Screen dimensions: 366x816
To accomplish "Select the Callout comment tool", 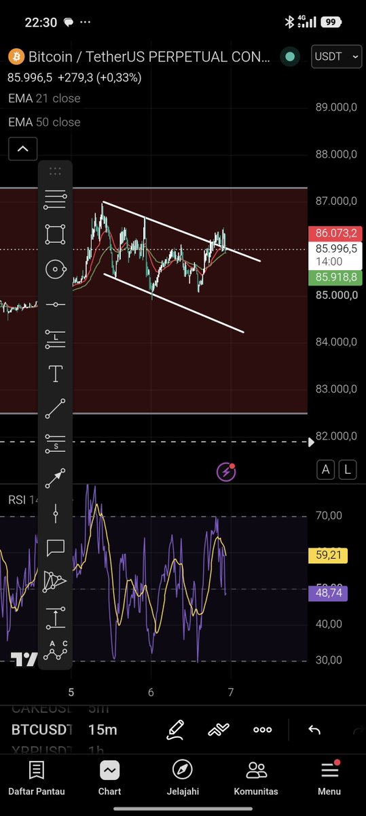I will point(56,547).
